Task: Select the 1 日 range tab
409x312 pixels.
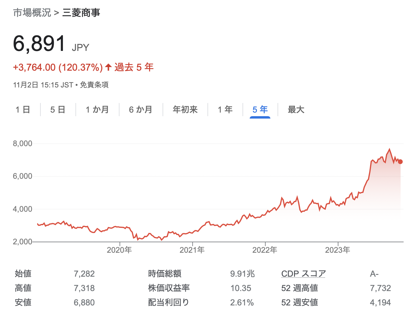Action: click(23, 110)
